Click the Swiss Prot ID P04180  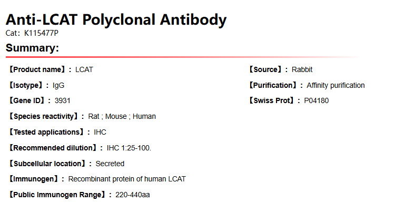[317, 100]
